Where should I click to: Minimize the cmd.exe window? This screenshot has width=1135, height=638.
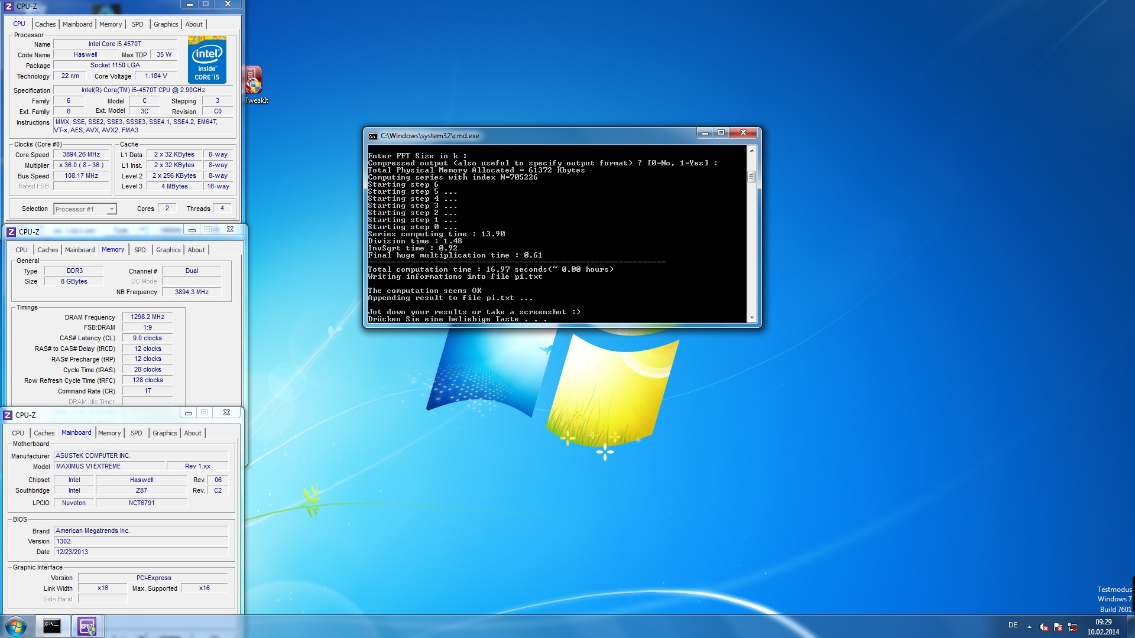(705, 133)
